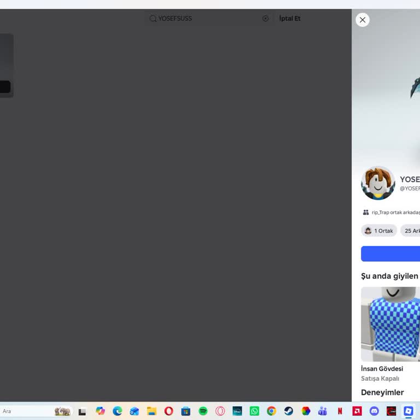420x420 pixels.
Task: Click the Satışa Kapalı label
Action: pos(380,378)
